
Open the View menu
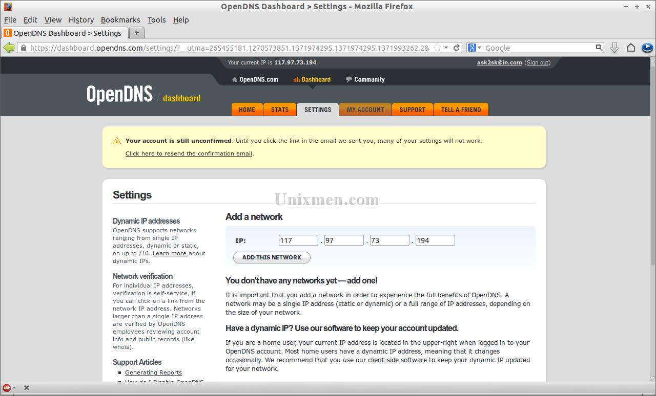pos(53,20)
